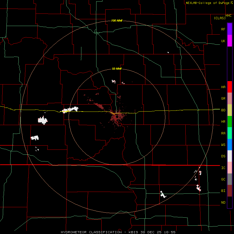
Task: Click the KBIS radar site center
Action: click(x=117, y=117)
